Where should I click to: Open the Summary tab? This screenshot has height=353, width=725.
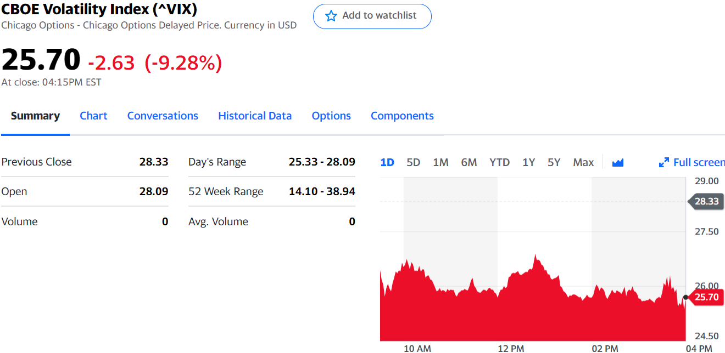click(x=35, y=116)
